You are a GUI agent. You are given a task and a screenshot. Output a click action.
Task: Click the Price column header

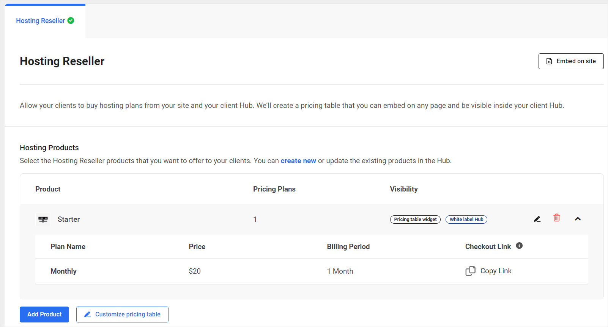point(197,247)
